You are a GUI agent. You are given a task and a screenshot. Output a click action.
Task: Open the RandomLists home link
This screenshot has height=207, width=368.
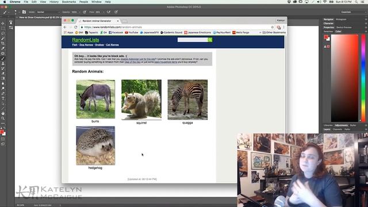pyautogui.click(x=86, y=40)
